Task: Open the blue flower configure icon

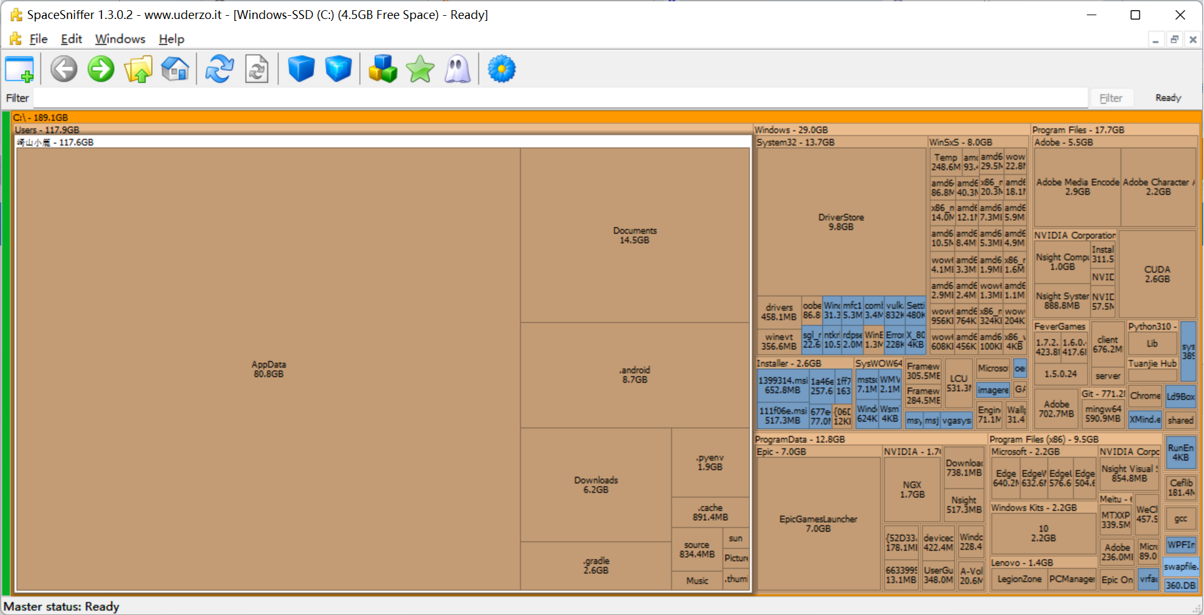Action: (502, 69)
